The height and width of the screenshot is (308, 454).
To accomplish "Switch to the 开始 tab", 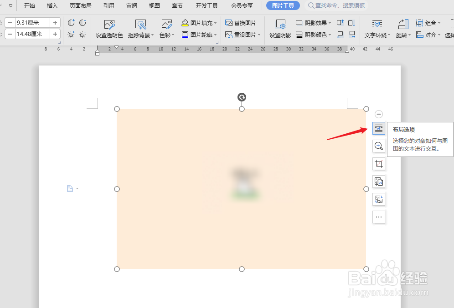I will (x=29, y=5).
